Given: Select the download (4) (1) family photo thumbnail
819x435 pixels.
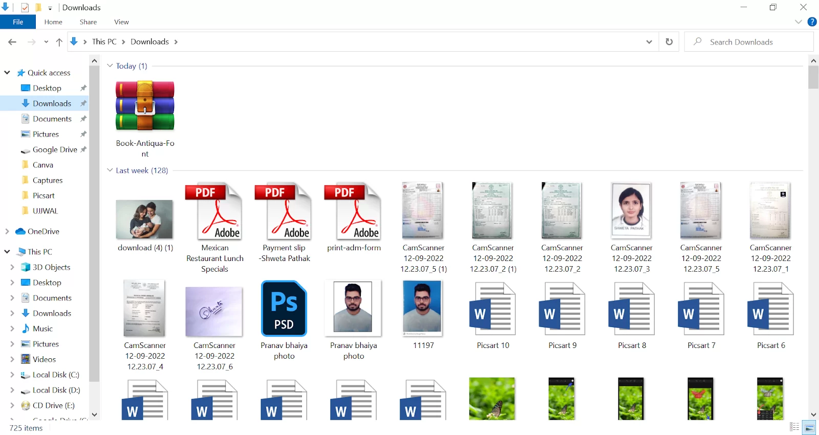Looking at the screenshot, I should pos(144,220).
